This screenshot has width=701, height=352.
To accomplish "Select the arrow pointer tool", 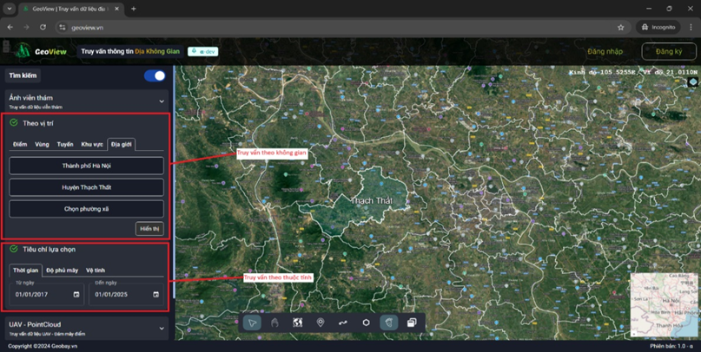I will pos(252,323).
